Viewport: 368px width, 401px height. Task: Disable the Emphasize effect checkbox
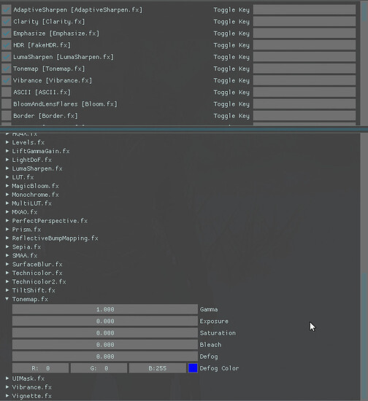point(7,34)
